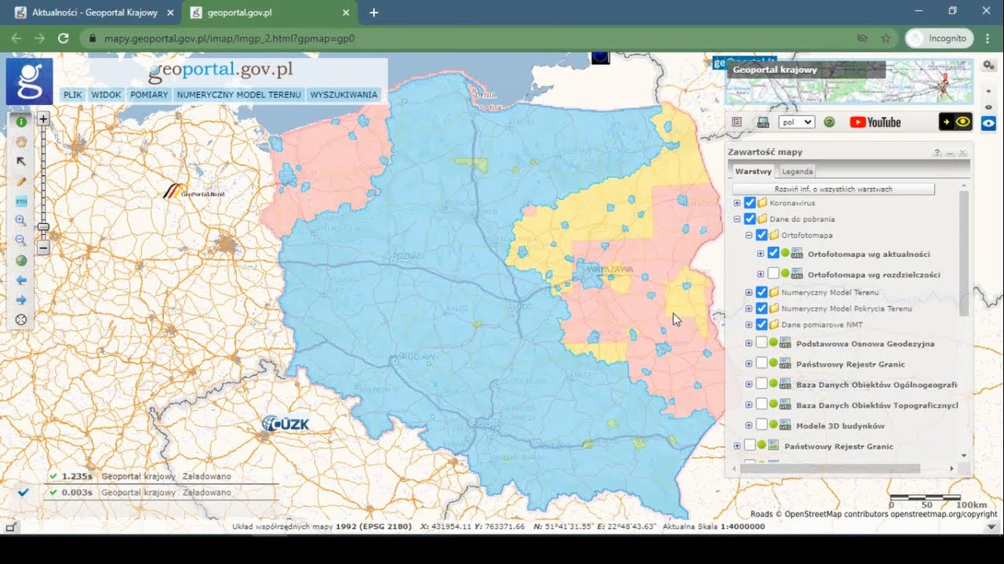Open the POMIARY menu

149,95
